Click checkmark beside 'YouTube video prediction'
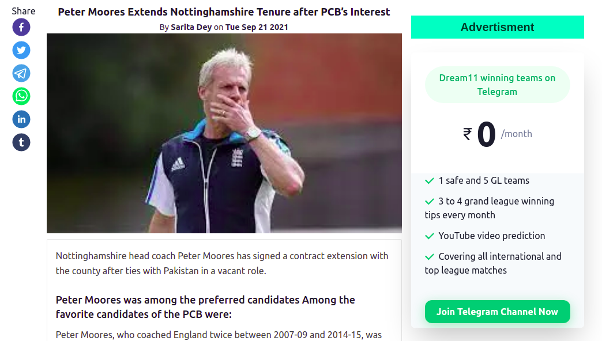 tap(430, 236)
